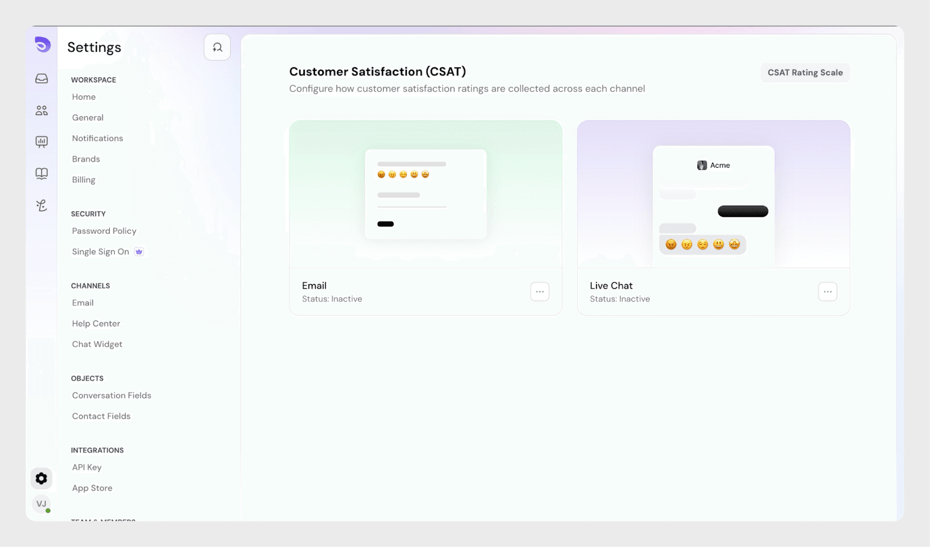
Task: Click the search button beside Settings
Action: 217,48
